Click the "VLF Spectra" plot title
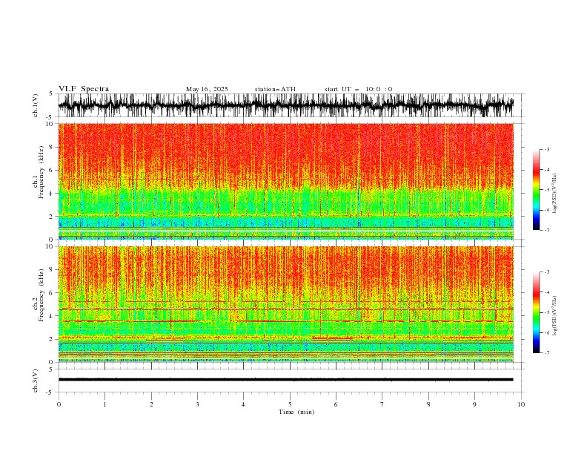The image size is (587, 454). (x=84, y=89)
